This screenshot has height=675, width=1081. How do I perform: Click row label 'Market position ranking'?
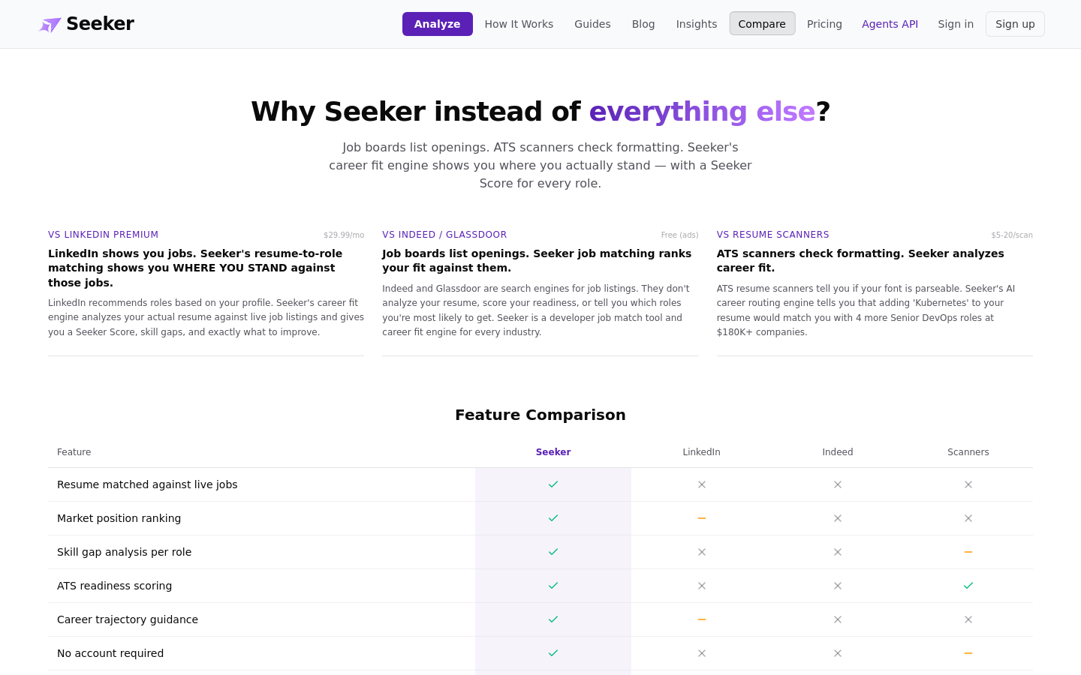click(119, 518)
